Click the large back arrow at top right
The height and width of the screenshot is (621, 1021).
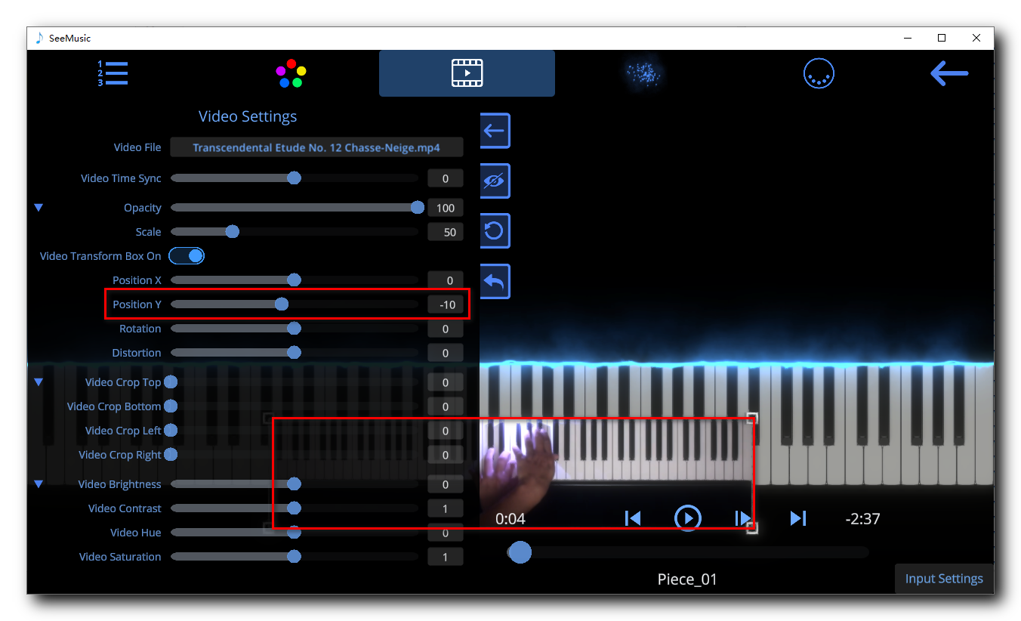949,73
